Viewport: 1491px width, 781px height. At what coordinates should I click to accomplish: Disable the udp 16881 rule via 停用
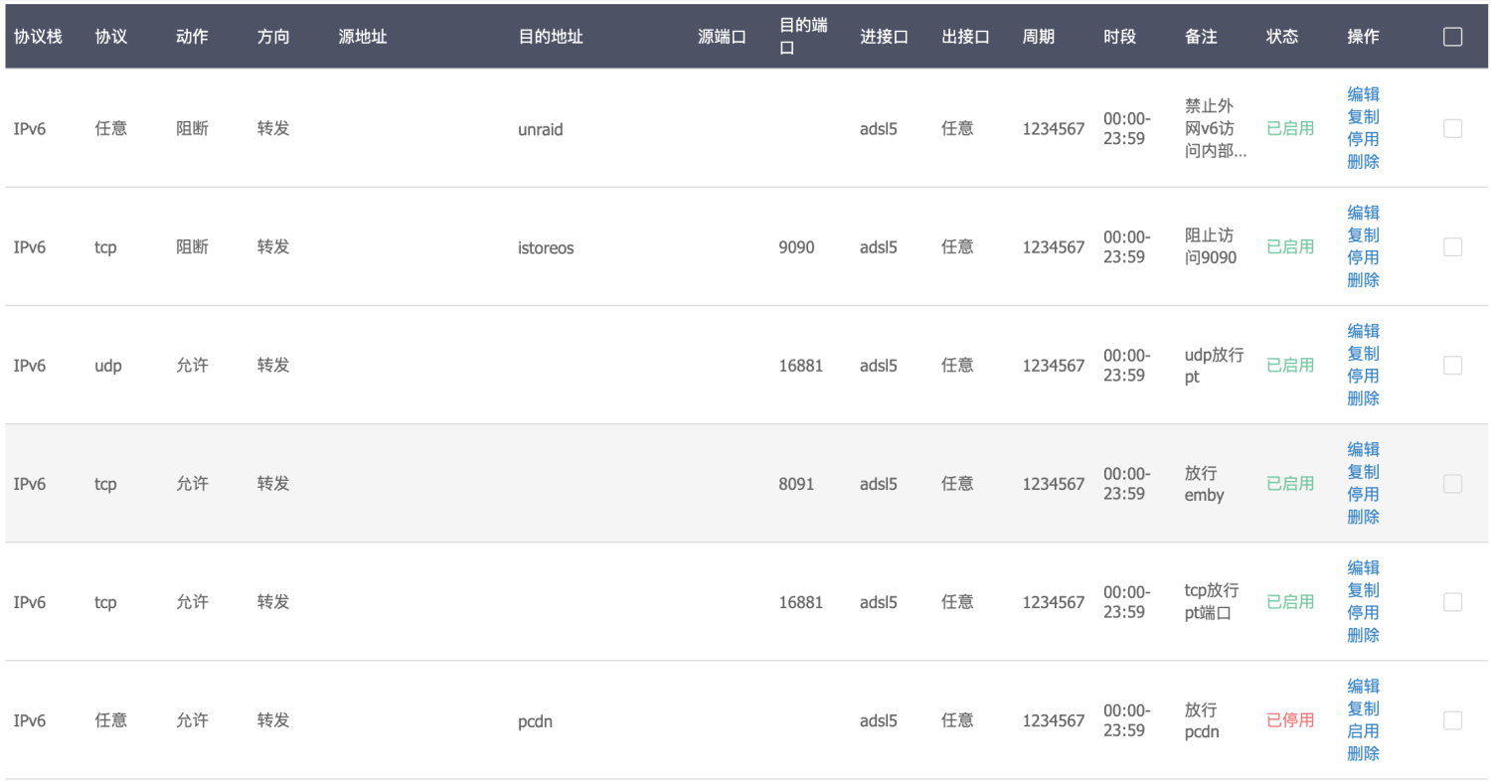point(1363,376)
